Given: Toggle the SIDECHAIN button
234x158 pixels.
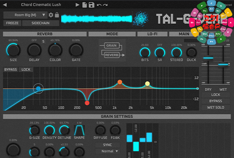Looking at the screenshot, I should point(40,23).
